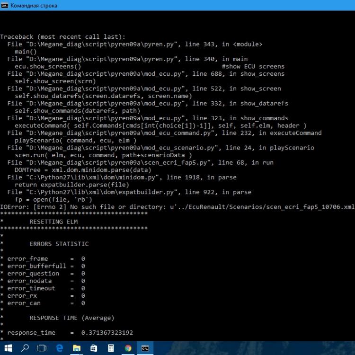Switch to Chrome on taskbar
Image resolution: width=355 pixels, height=355 pixels.
point(128,348)
